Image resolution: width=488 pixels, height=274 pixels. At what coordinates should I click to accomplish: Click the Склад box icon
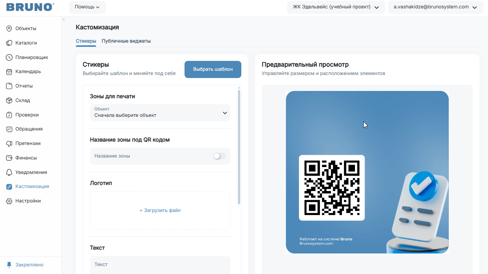click(9, 100)
